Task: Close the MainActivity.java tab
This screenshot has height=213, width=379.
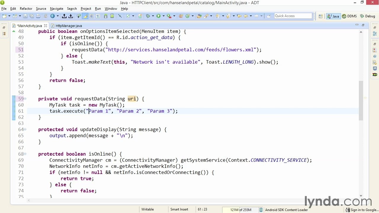Action: [x=46, y=26]
